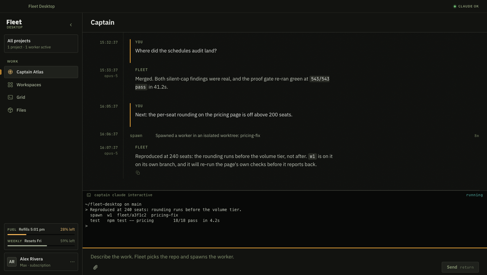Click the terminal line "npm test -- pricing"
Image resolution: width=487 pixels, height=275 pixels.
pos(130,221)
